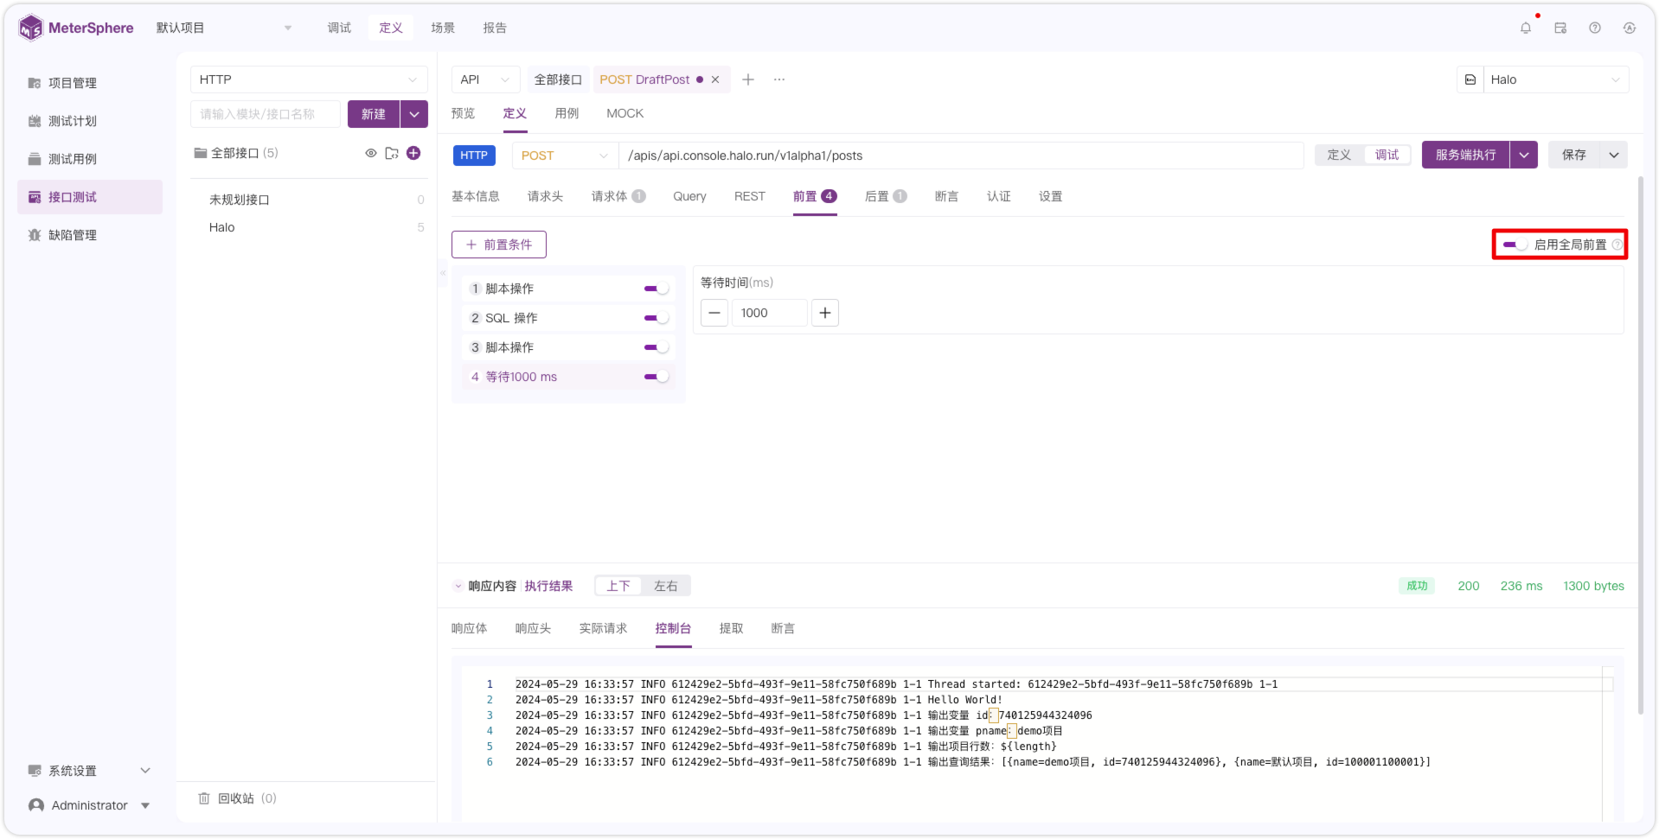Open the task center icon in the header

1560,28
